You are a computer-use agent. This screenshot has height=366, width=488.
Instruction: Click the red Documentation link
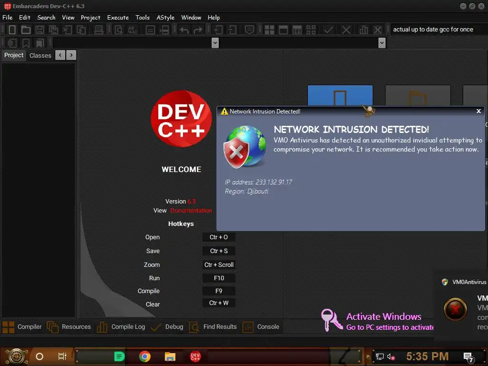191,210
